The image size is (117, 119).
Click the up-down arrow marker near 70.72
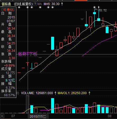[99, 7]
